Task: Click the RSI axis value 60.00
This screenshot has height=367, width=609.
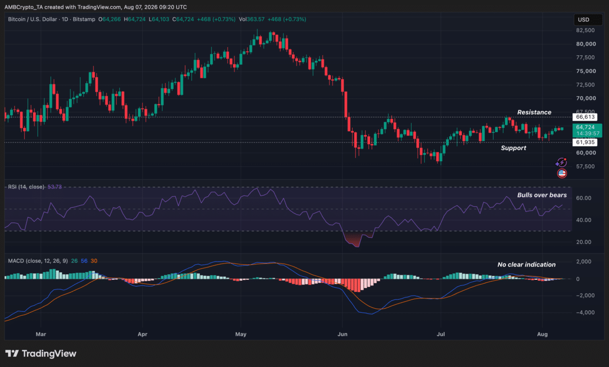Action: 585,198
